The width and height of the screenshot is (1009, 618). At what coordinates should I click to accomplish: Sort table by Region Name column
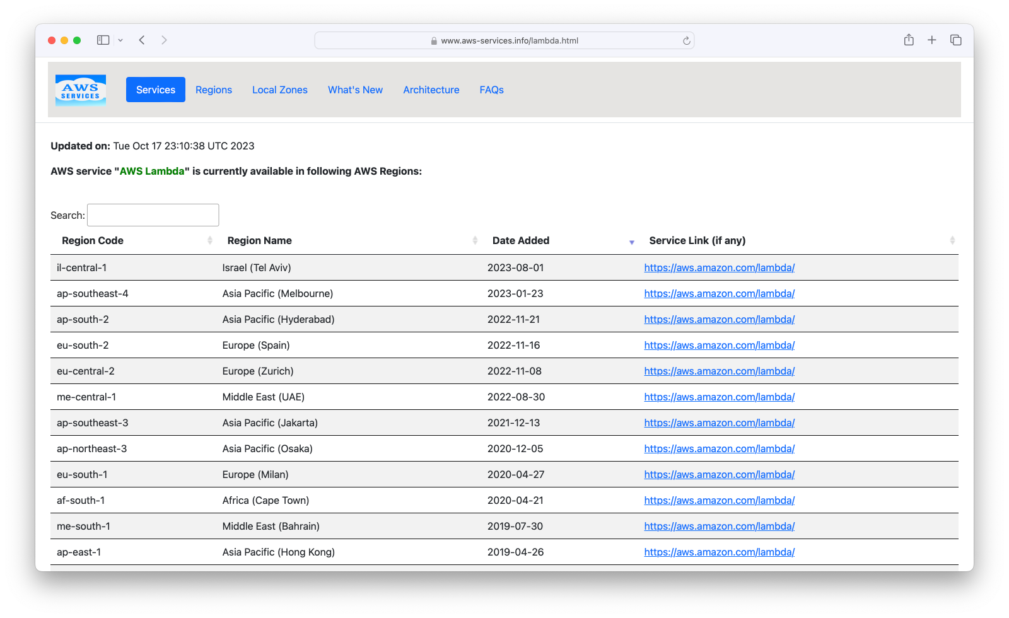(x=259, y=240)
